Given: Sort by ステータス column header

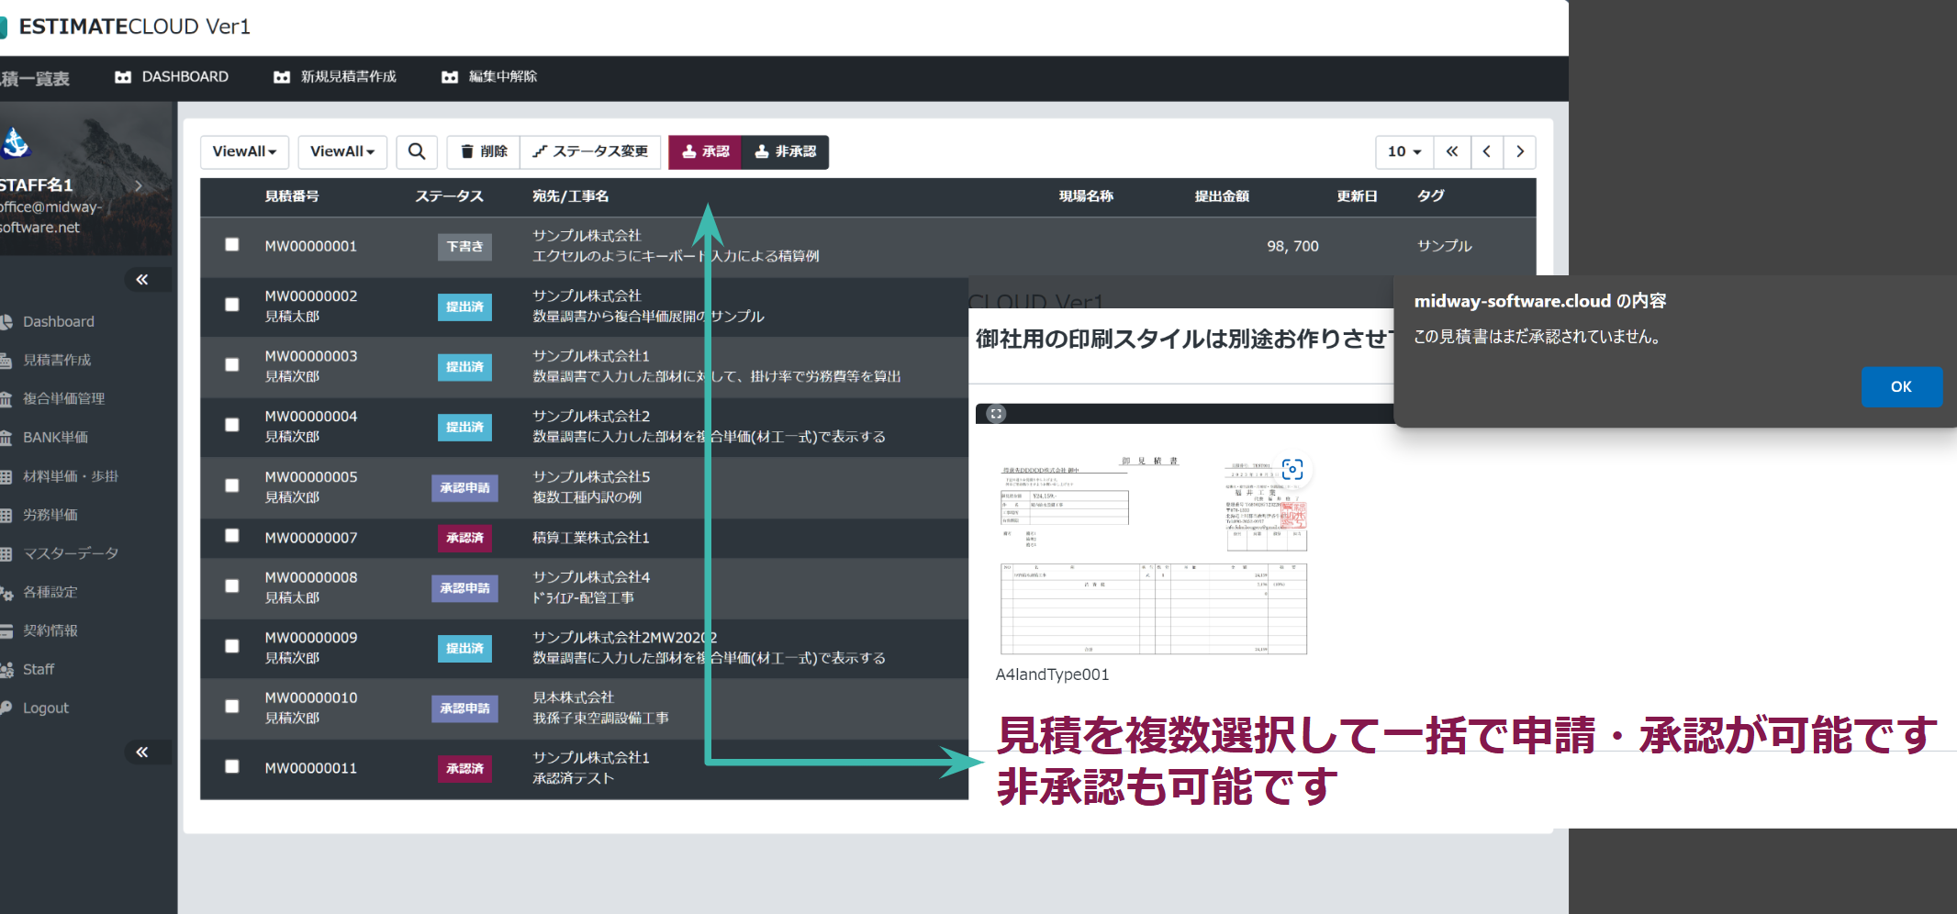Looking at the screenshot, I should tap(449, 196).
